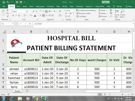Click the Merge & Center icon

point(60,15)
